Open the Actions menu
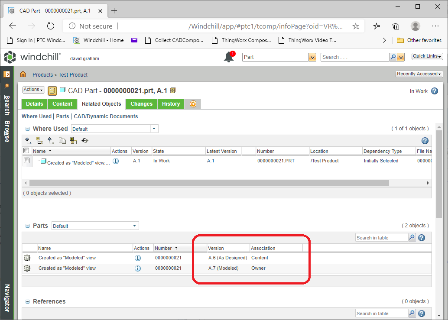Image resolution: width=448 pixels, height=320 pixels. coord(33,90)
